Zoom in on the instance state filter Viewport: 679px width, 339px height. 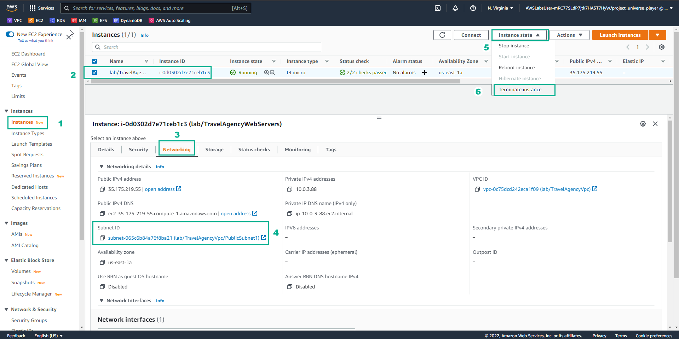tap(266, 72)
